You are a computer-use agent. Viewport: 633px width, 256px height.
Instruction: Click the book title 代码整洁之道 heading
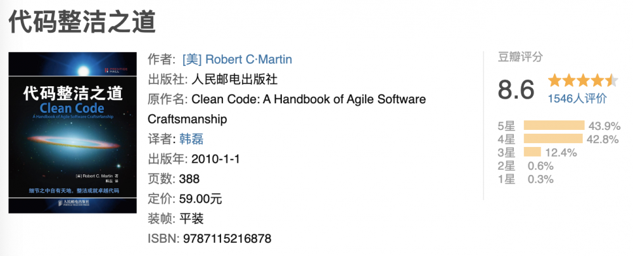82,23
